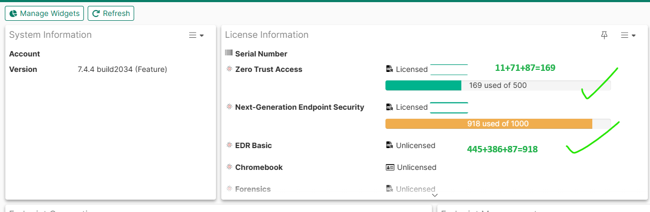The height and width of the screenshot is (212, 650).
Task: Click the Licensed text for Next-Generation Endpoint Security
Action: 412,107
